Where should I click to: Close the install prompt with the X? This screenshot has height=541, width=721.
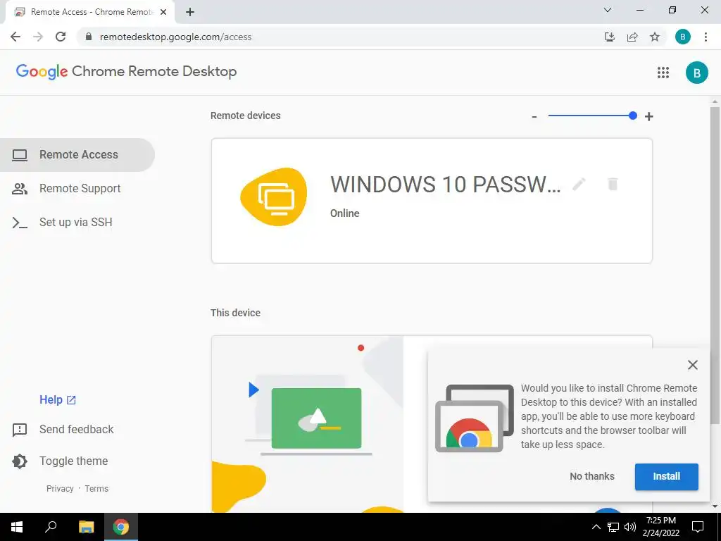pyautogui.click(x=693, y=365)
